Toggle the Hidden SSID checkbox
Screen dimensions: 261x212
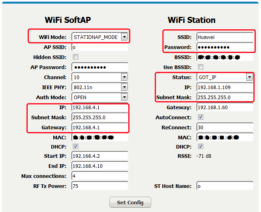(x=75, y=57)
